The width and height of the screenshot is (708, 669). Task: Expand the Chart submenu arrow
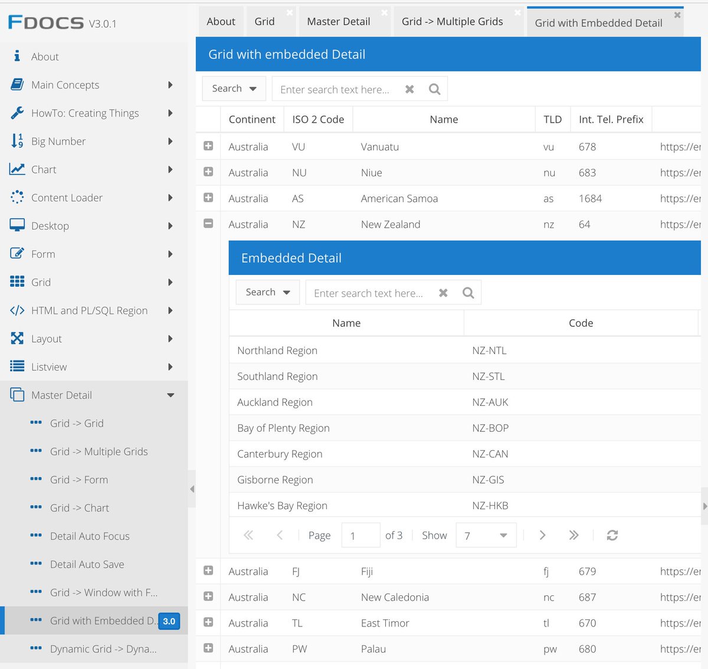(x=171, y=169)
